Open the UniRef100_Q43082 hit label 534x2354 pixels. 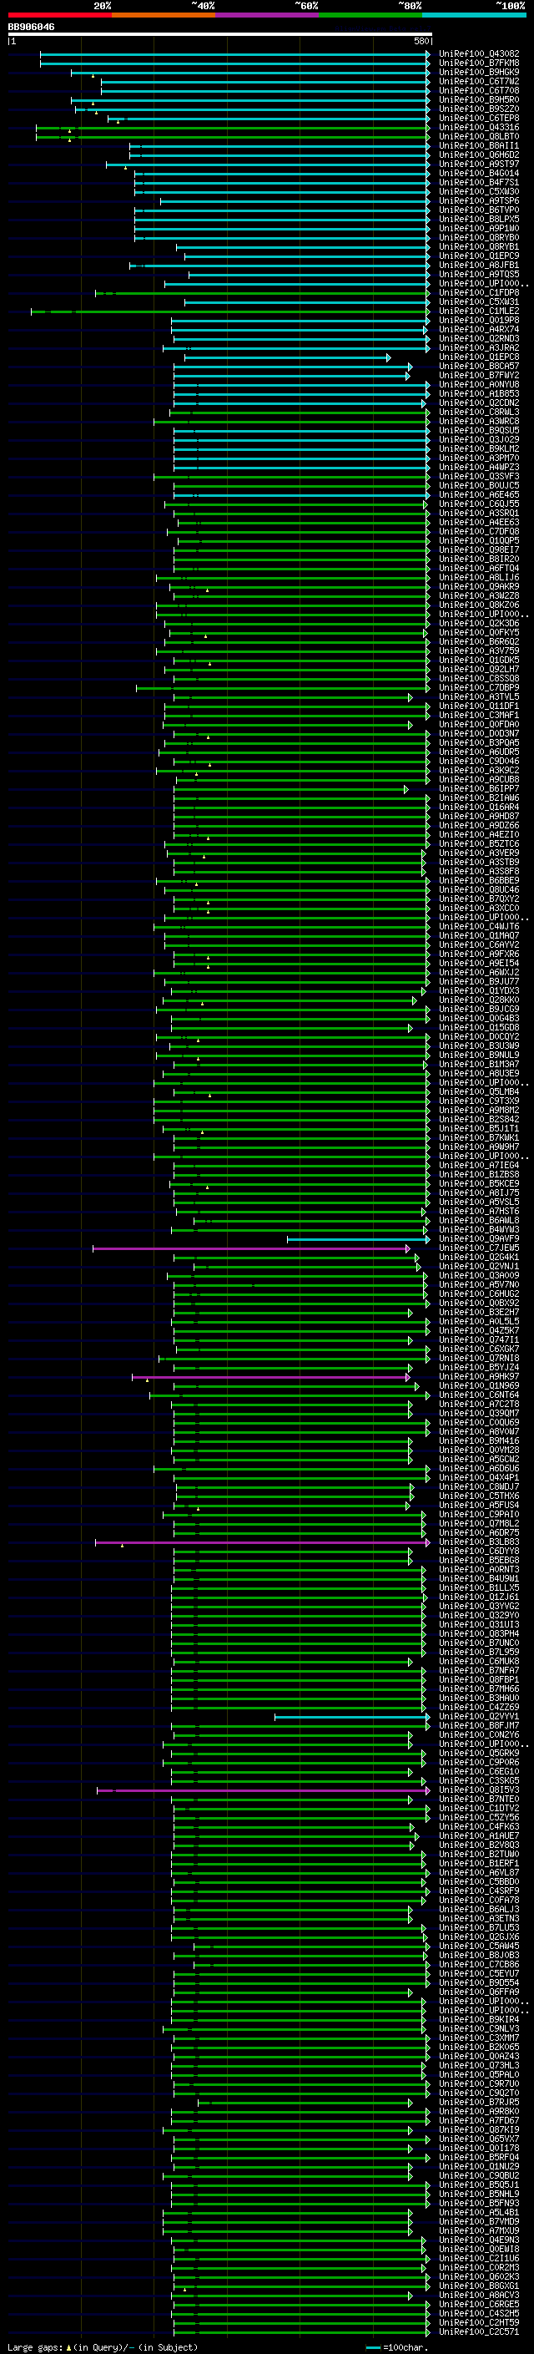479,54
